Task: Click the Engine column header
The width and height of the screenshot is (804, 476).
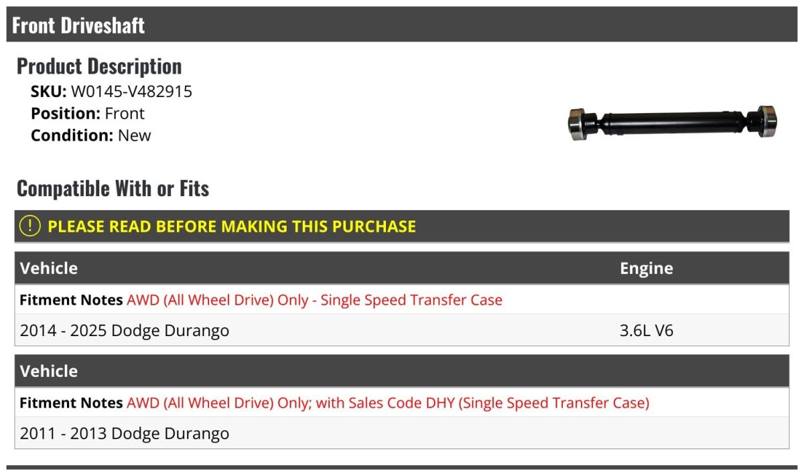Action: tap(646, 268)
